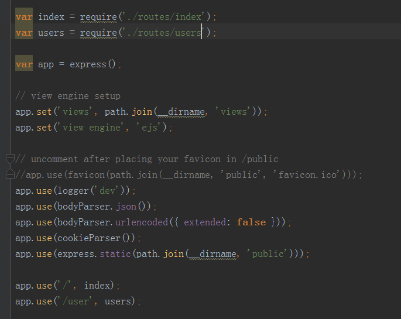This screenshot has width=401, height=319.
Task: Click 'set' in app.set('view engine') line
Action: click(x=44, y=127)
